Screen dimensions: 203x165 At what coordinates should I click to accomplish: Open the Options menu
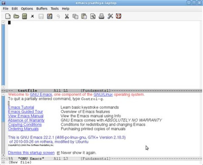pos(27,9)
